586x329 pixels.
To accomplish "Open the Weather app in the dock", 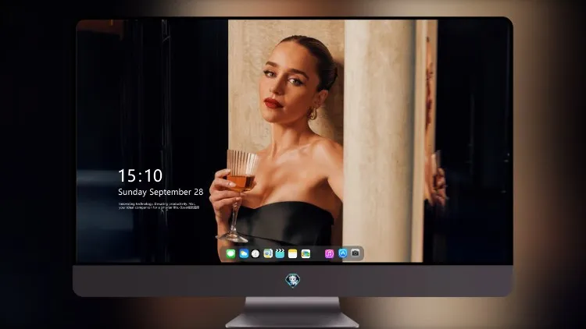I will click(244, 253).
